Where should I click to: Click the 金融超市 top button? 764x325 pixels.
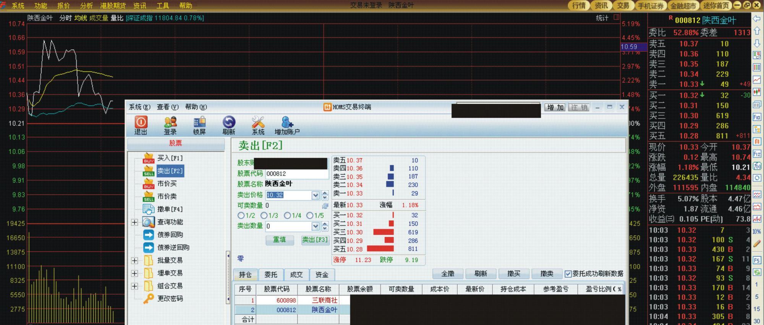pos(684,5)
